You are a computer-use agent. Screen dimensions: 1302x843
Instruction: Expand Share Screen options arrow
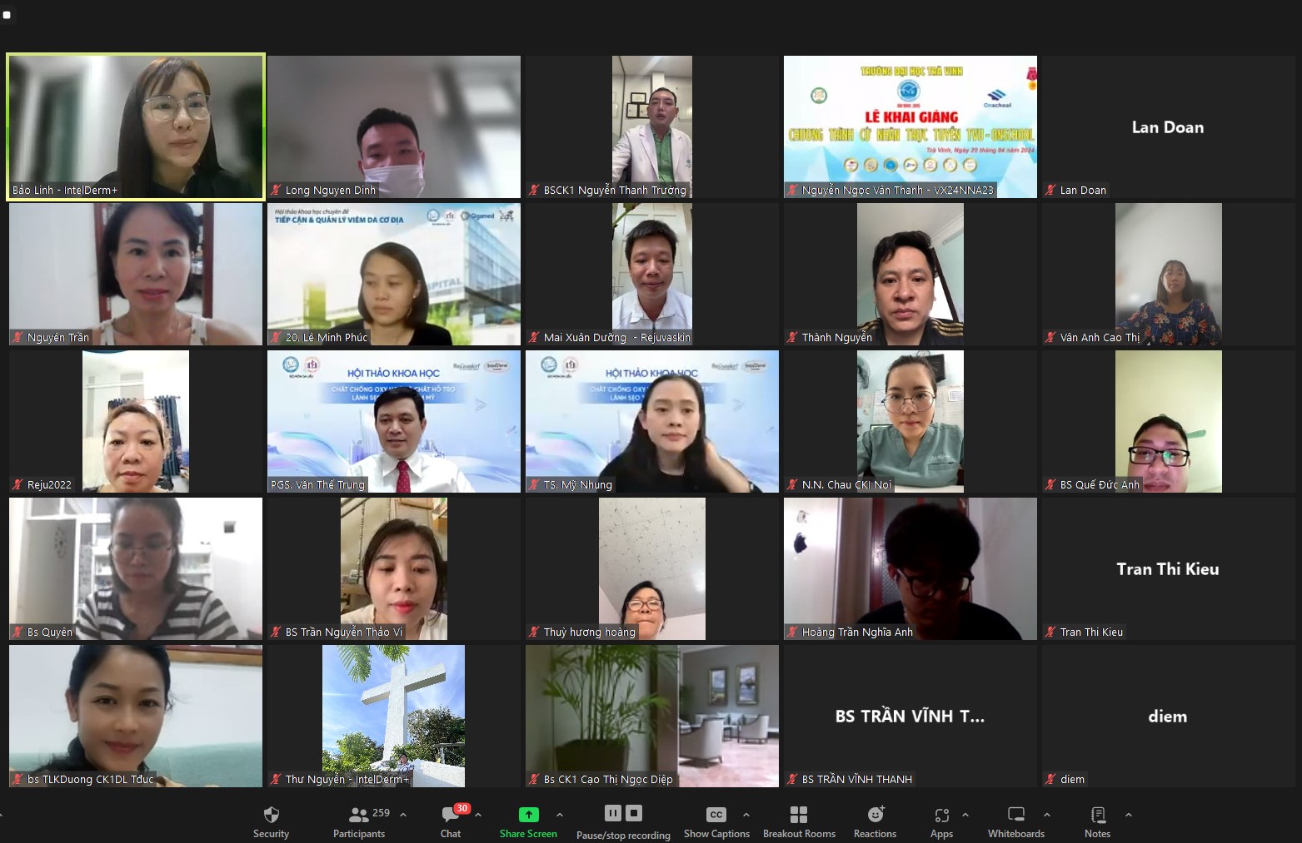[560, 815]
